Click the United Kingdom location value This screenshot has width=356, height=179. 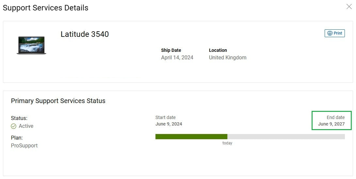(x=228, y=58)
